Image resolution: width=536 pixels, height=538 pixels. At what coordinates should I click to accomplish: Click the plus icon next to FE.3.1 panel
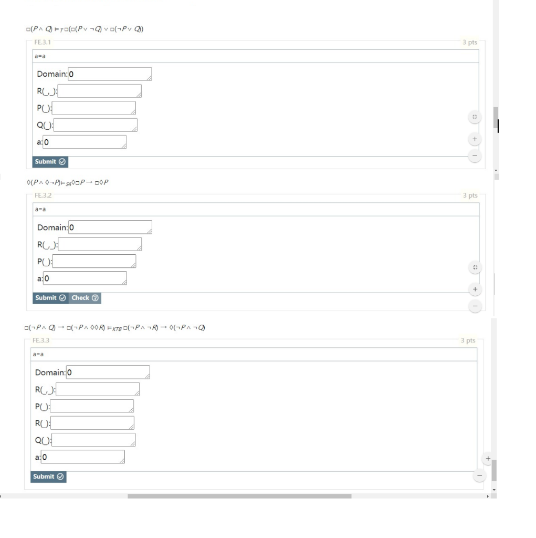(x=475, y=139)
